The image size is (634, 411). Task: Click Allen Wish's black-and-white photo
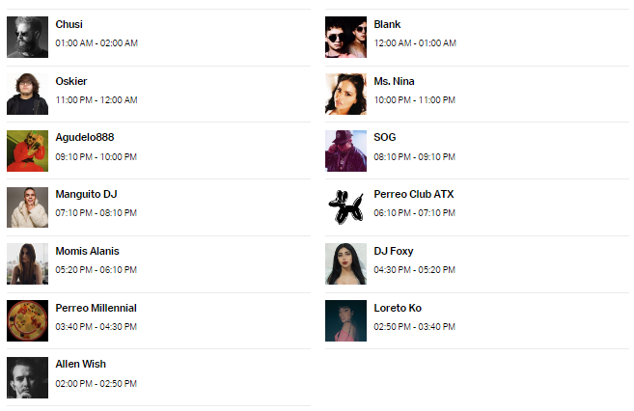27,378
